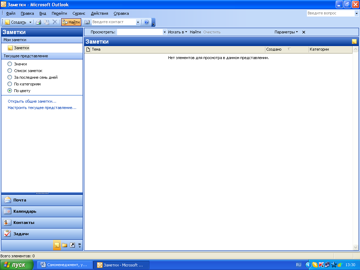360x270 pixels.
Task: Click the scroll up arrow of list
Action: click(x=355, y=49)
